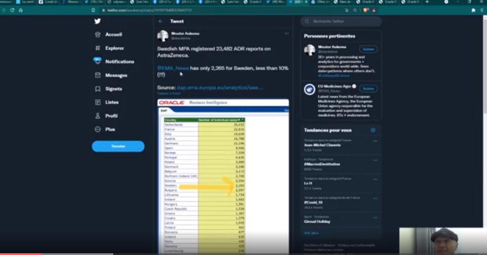Click the browser home icon

(x=20, y=11)
